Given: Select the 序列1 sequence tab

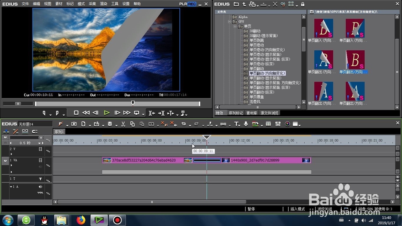Looking at the screenshot, I should tap(59, 132).
